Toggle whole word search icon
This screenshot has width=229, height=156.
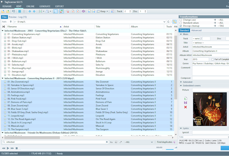(x=116, y=142)
